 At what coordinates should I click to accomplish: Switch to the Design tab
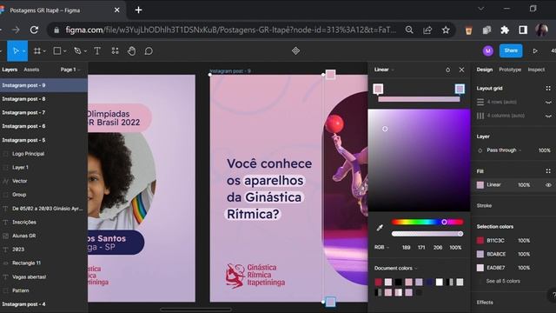coord(485,70)
